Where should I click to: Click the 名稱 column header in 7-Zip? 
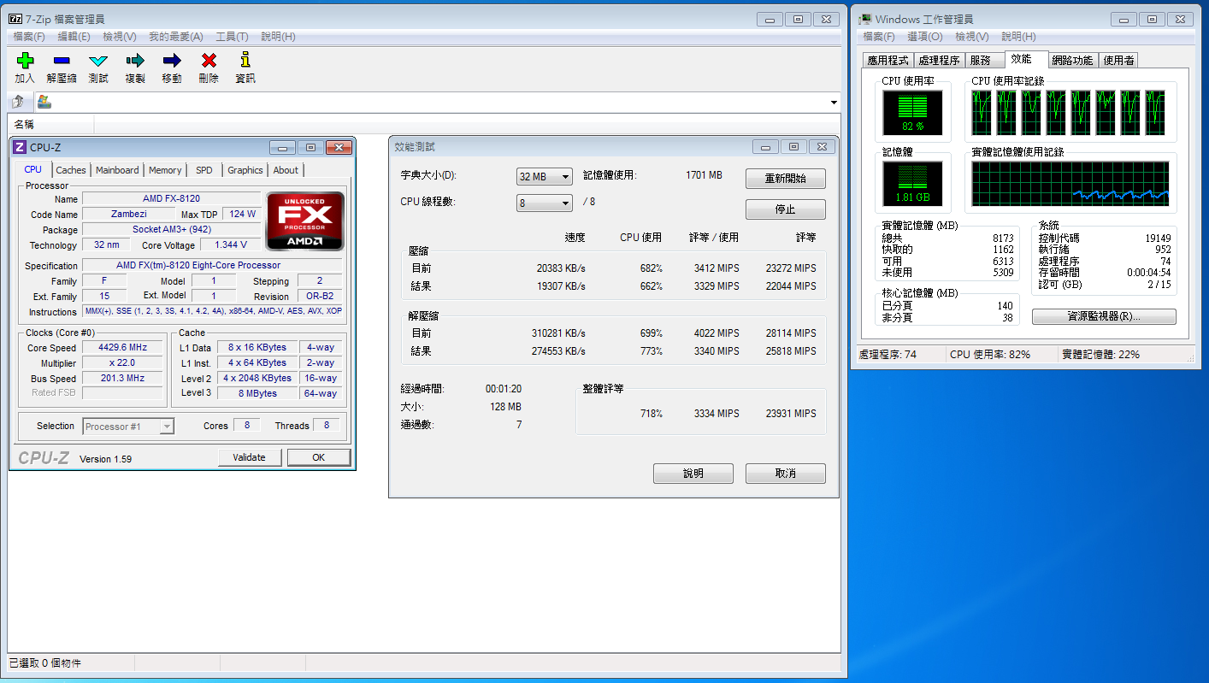[51, 125]
